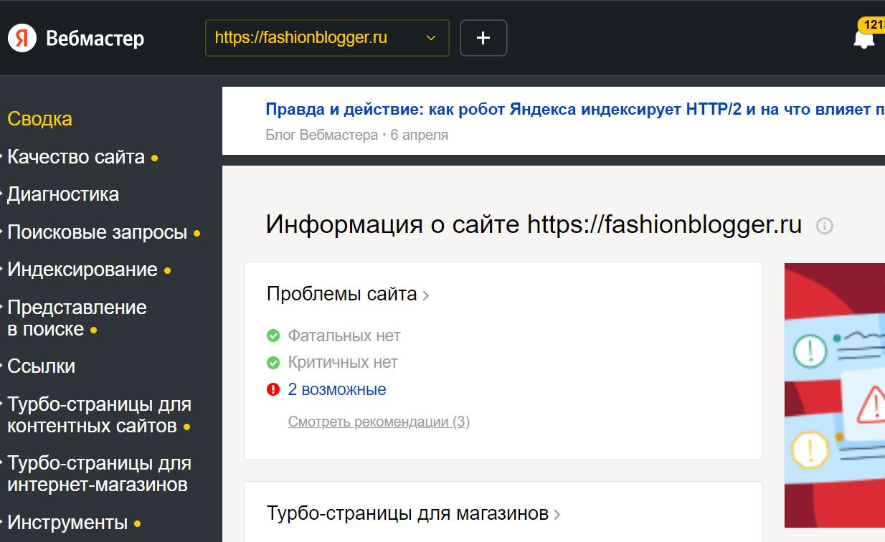Image resolution: width=885 pixels, height=542 pixels.
Task: Expand Поисковые запросы in the sidebar
Action: [97, 232]
